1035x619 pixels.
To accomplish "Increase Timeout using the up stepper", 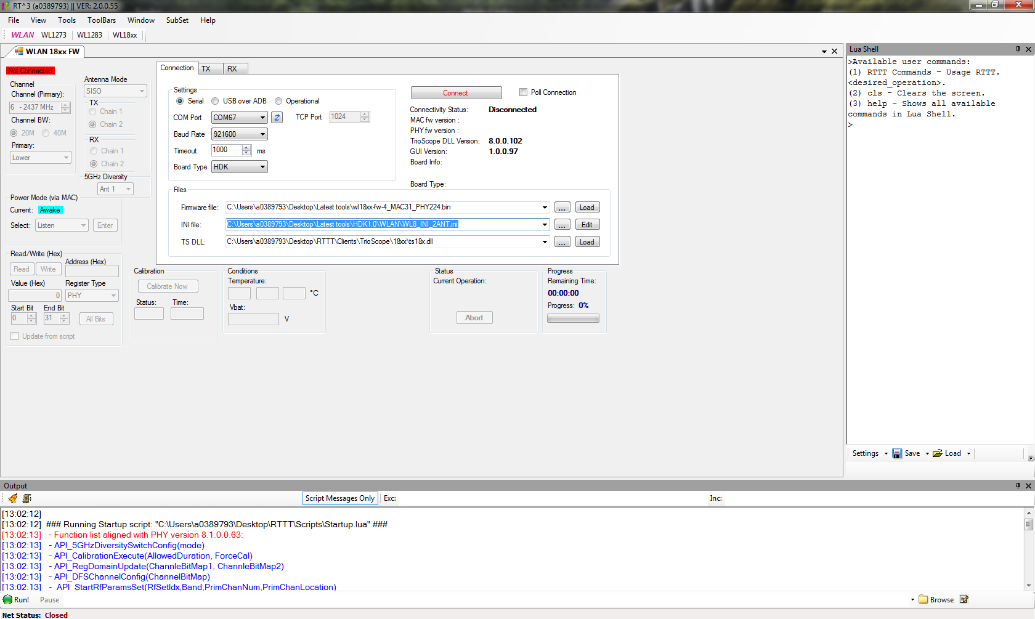I will pyautogui.click(x=246, y=147).
